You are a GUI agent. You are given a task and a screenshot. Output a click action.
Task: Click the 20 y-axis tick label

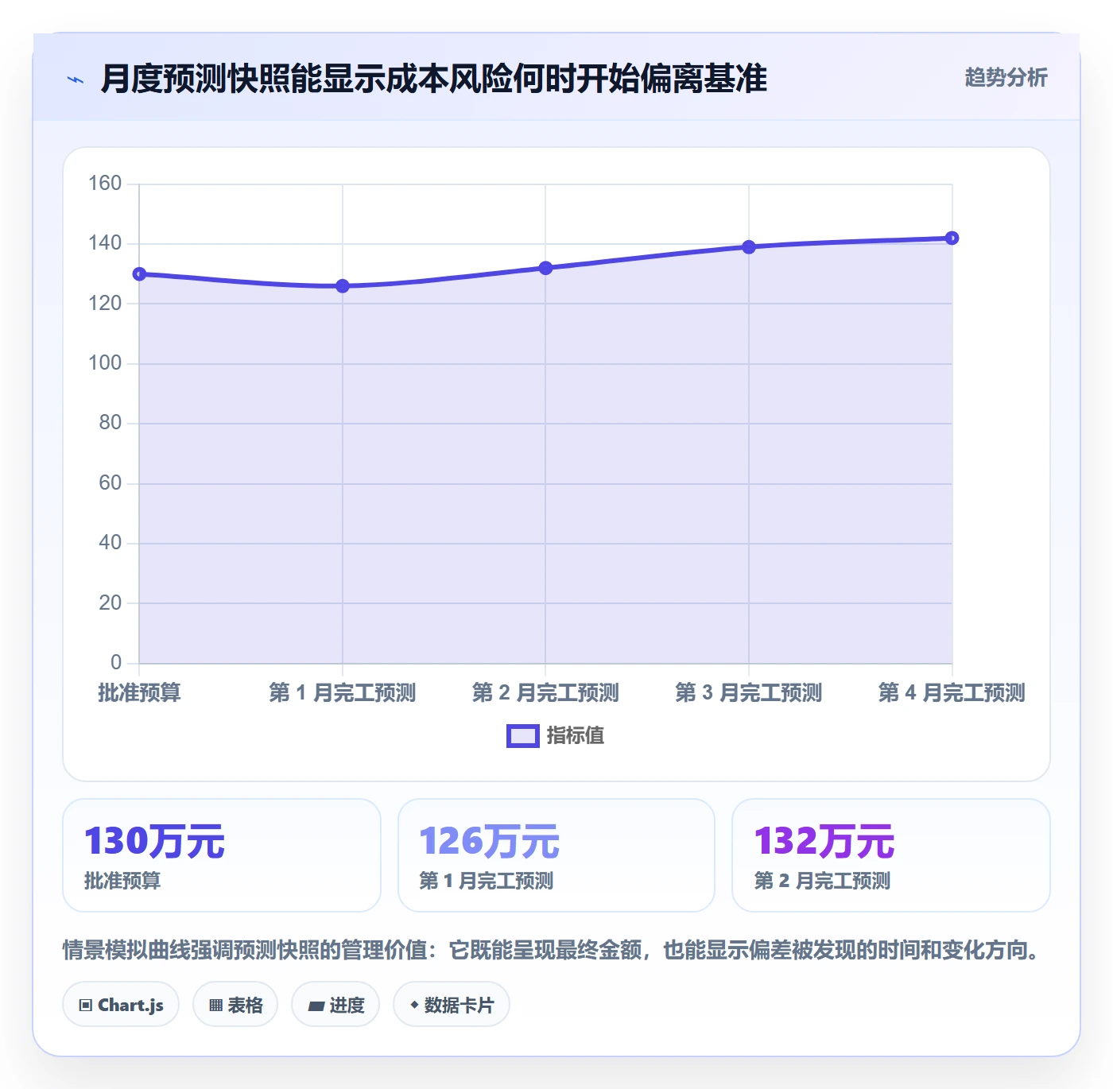pyautogui.click(x=111, y=603)
